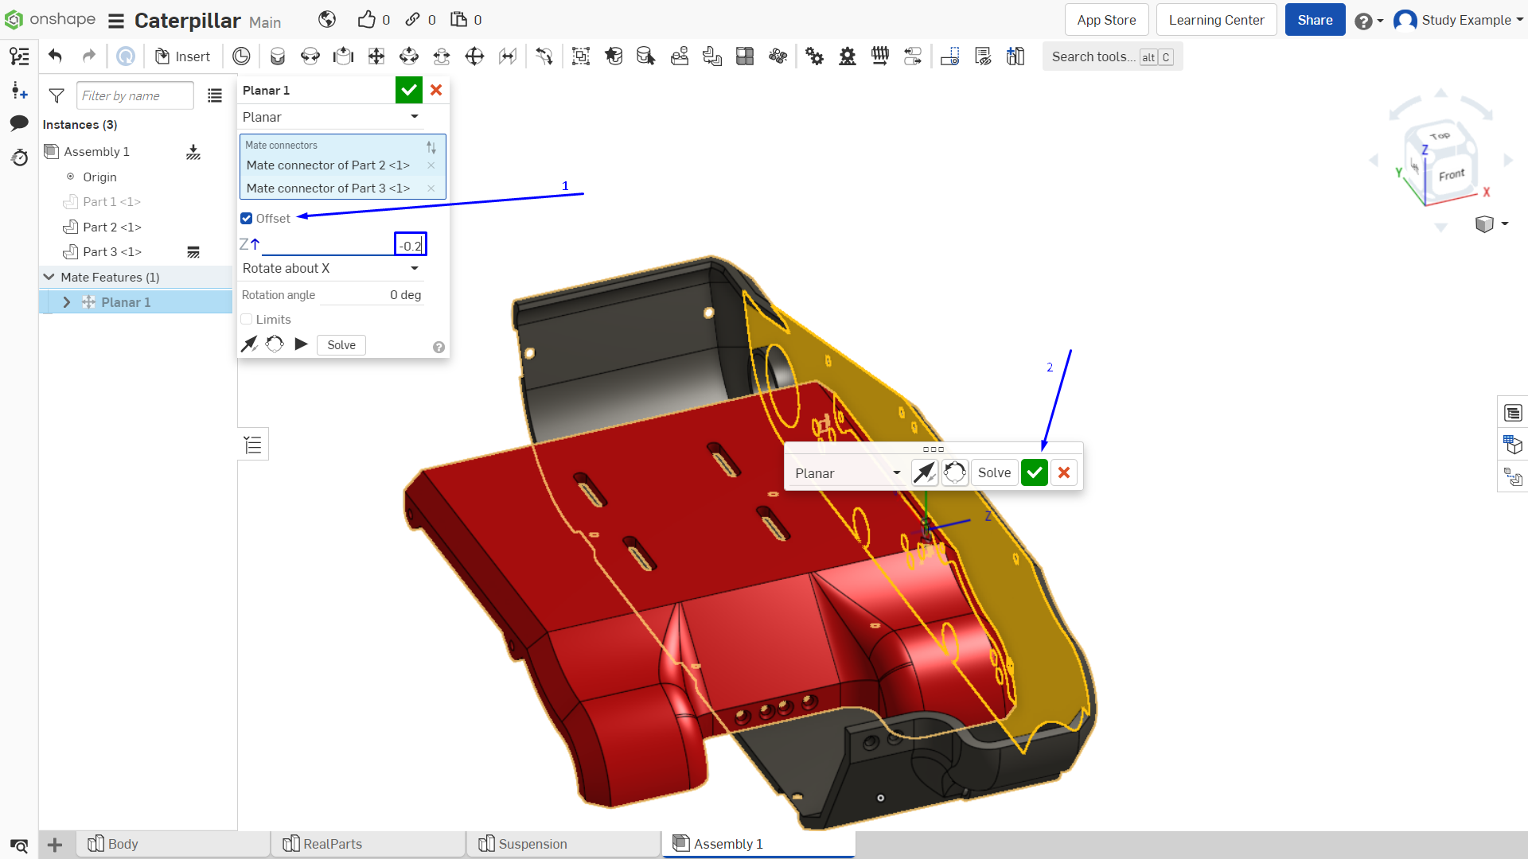
Task: Click the search magnifier icon in bottom-left corner
Action: click(19, 845)
